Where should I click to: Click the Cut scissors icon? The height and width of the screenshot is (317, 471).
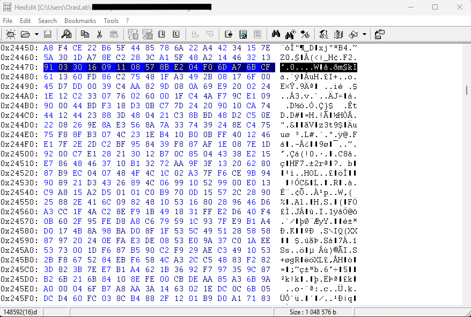[99, 34]
